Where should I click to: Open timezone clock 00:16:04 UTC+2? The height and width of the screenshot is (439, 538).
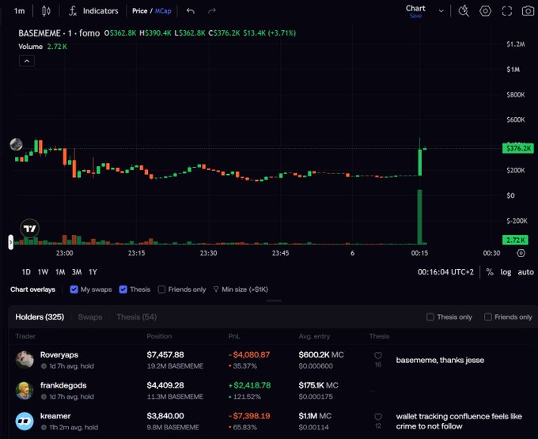point(445,272)
